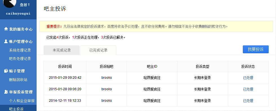This screenshot has width=276, height=111.
Task: Open 吧务处理记录 in the sidebar
Action: tap(20, 59)
